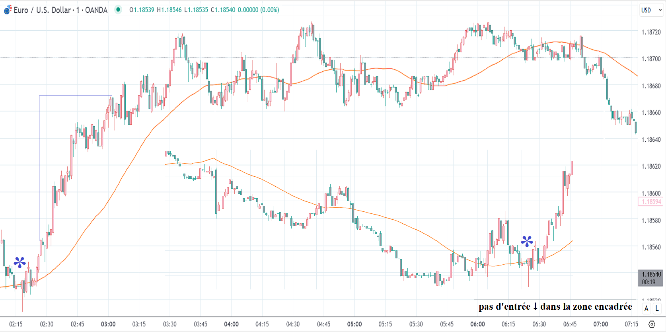Select the low value L1.18535
Image resolution: width=666 pixels, height=332 pixels.
pyautogui.click(x=196, y=10)
